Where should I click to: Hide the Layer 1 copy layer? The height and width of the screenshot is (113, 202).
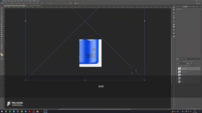tap(177, 72)
